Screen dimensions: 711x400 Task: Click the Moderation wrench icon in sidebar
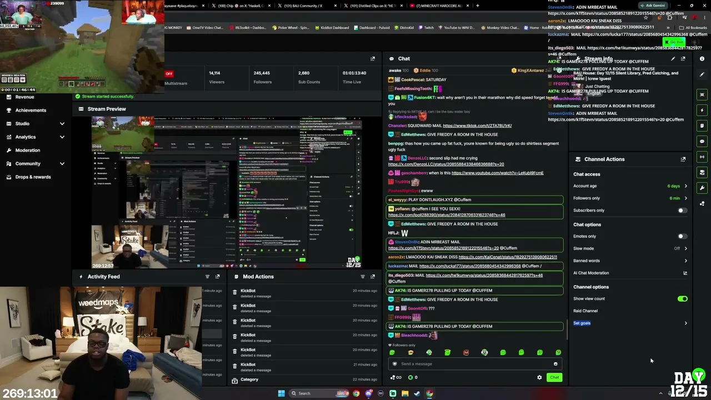(x=8, y=150)
